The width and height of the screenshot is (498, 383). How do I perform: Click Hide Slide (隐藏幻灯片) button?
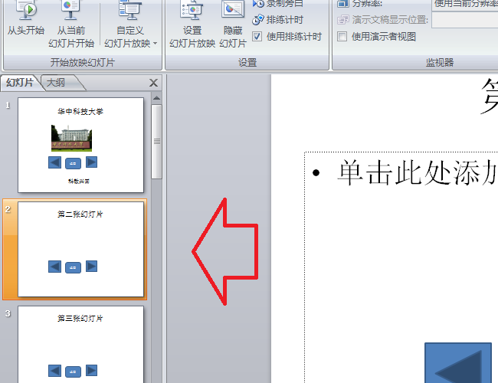pyautogui.click(x=233, y=25)
